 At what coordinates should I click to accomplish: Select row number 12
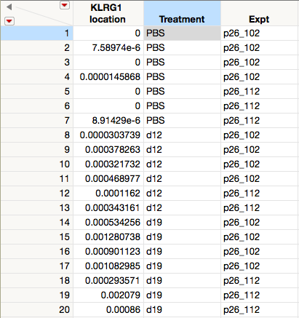(36, 194)
